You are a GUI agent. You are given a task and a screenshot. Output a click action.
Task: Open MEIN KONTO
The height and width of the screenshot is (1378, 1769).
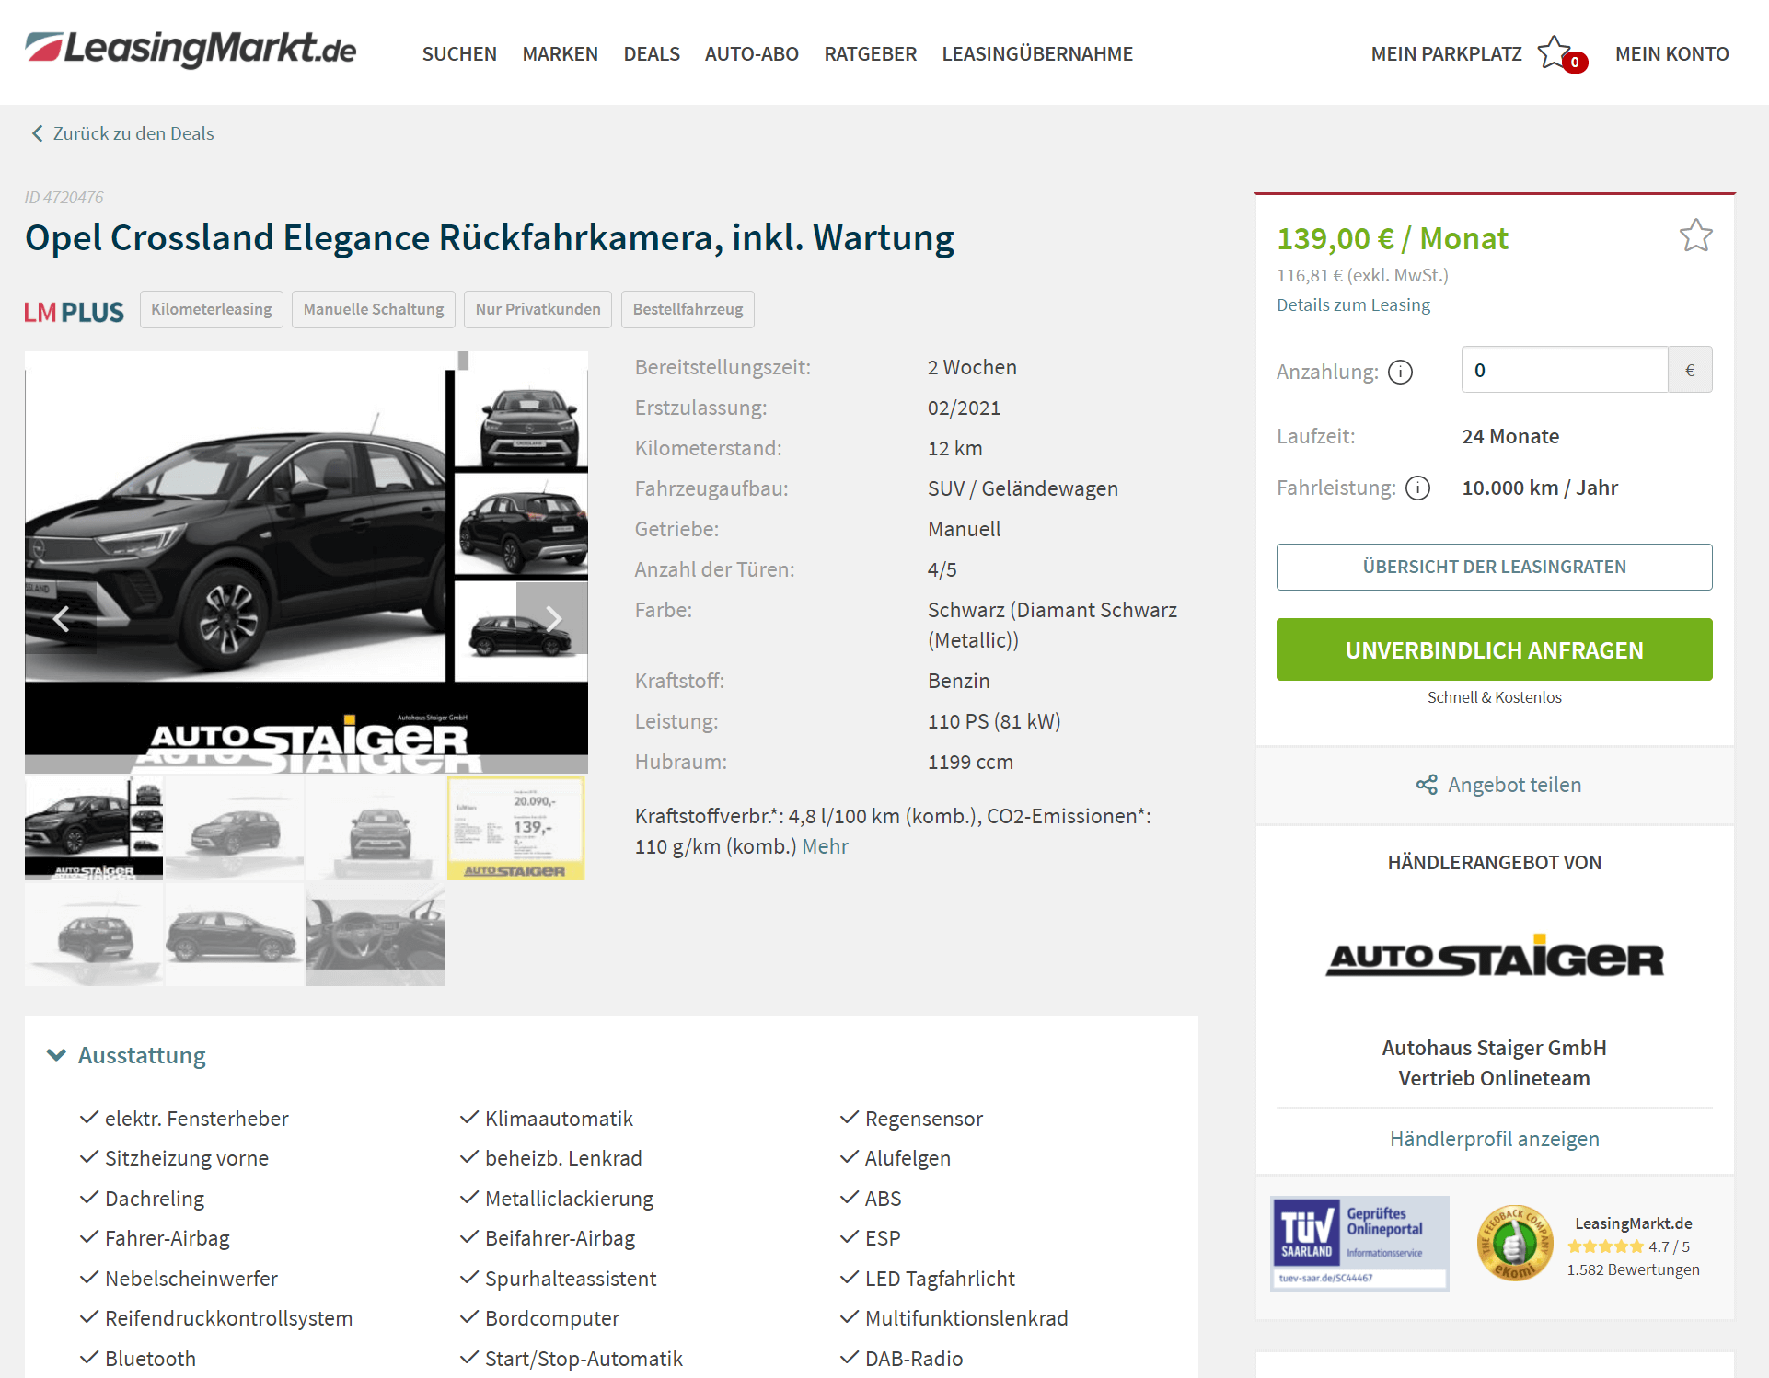1671,53
